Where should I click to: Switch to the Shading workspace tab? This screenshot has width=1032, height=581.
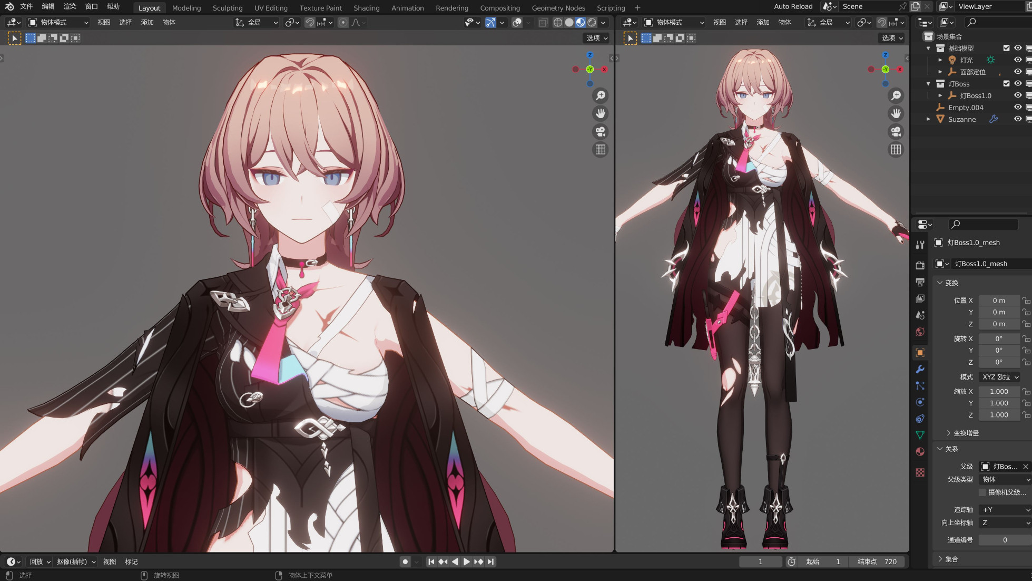pos(366,8)
